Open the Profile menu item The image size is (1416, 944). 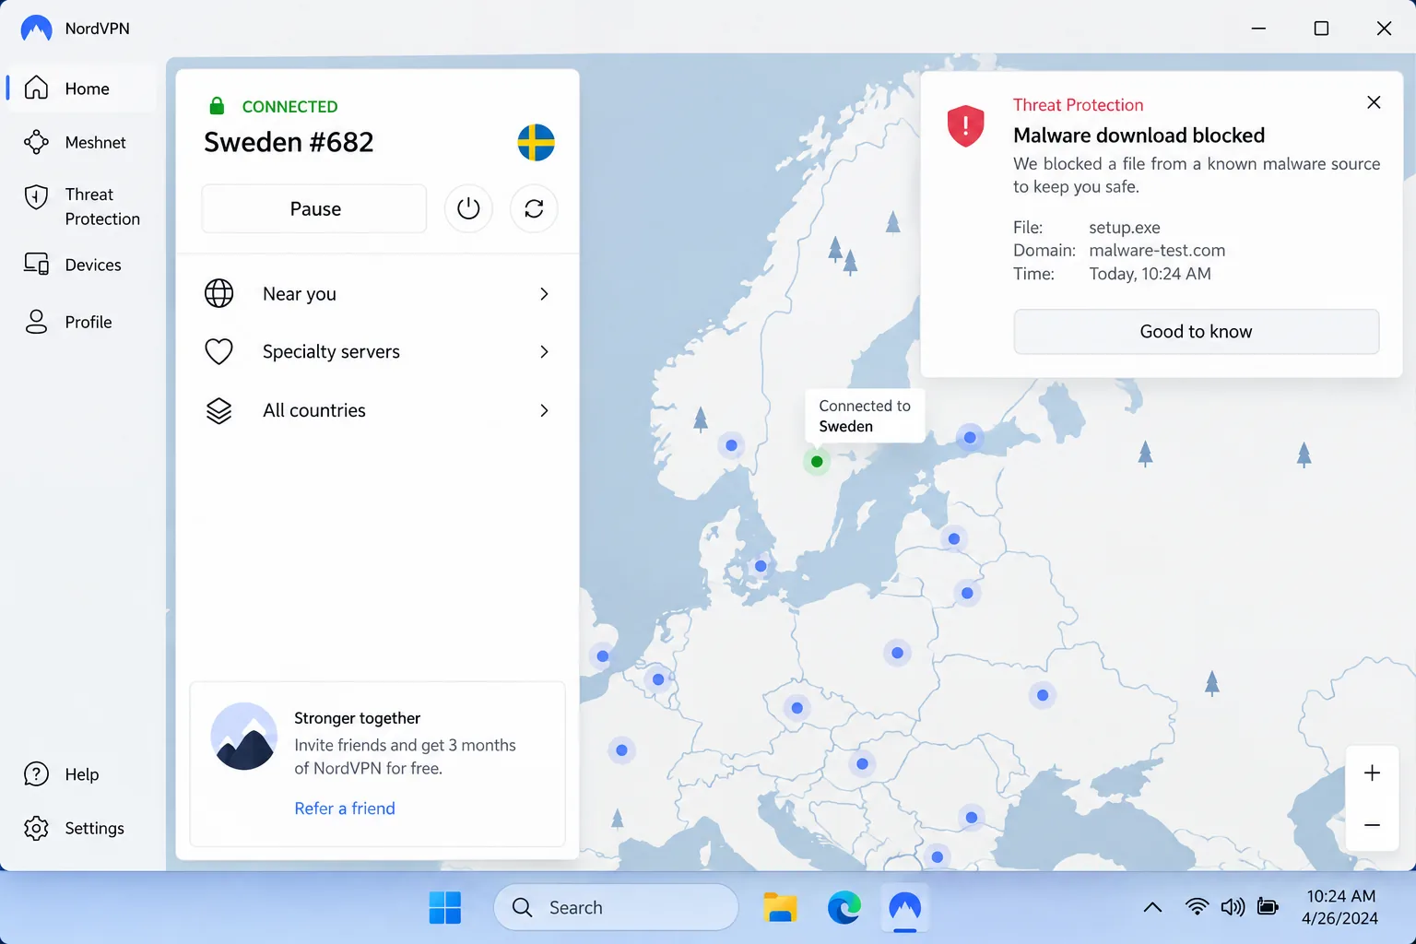coord(81,322)
